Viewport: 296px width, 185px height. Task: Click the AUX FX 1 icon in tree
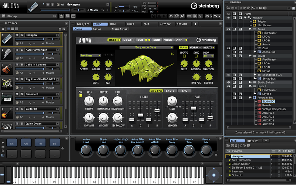[x=259, y=113]
